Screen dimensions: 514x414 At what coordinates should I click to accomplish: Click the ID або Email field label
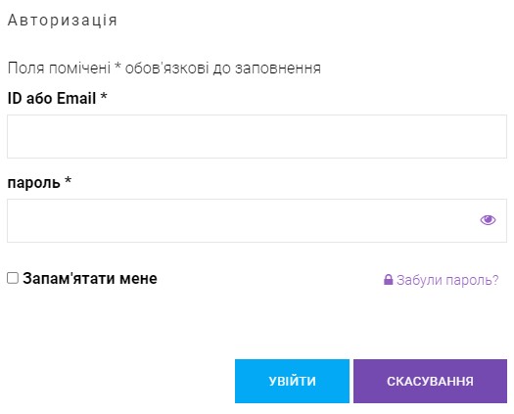[57, 98]
